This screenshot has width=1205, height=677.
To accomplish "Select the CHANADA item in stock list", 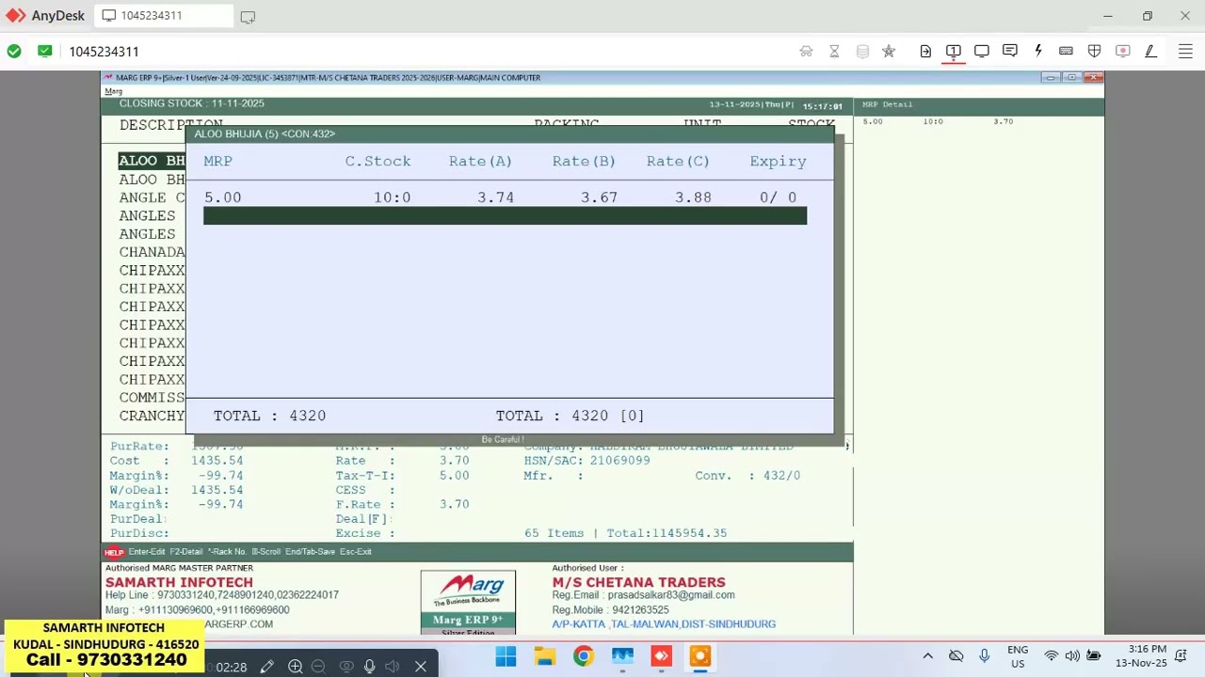I will click(152, 252).
